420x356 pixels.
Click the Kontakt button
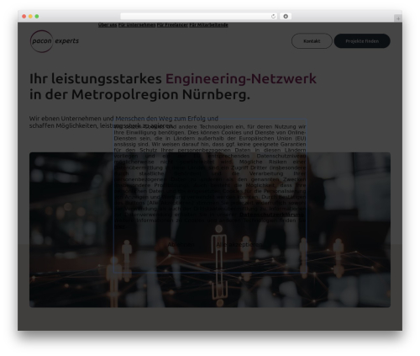(x=312, y=41)
